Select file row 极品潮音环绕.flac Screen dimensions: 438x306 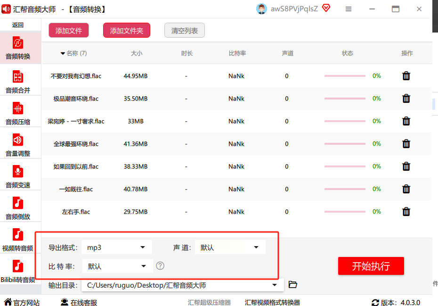236,99
